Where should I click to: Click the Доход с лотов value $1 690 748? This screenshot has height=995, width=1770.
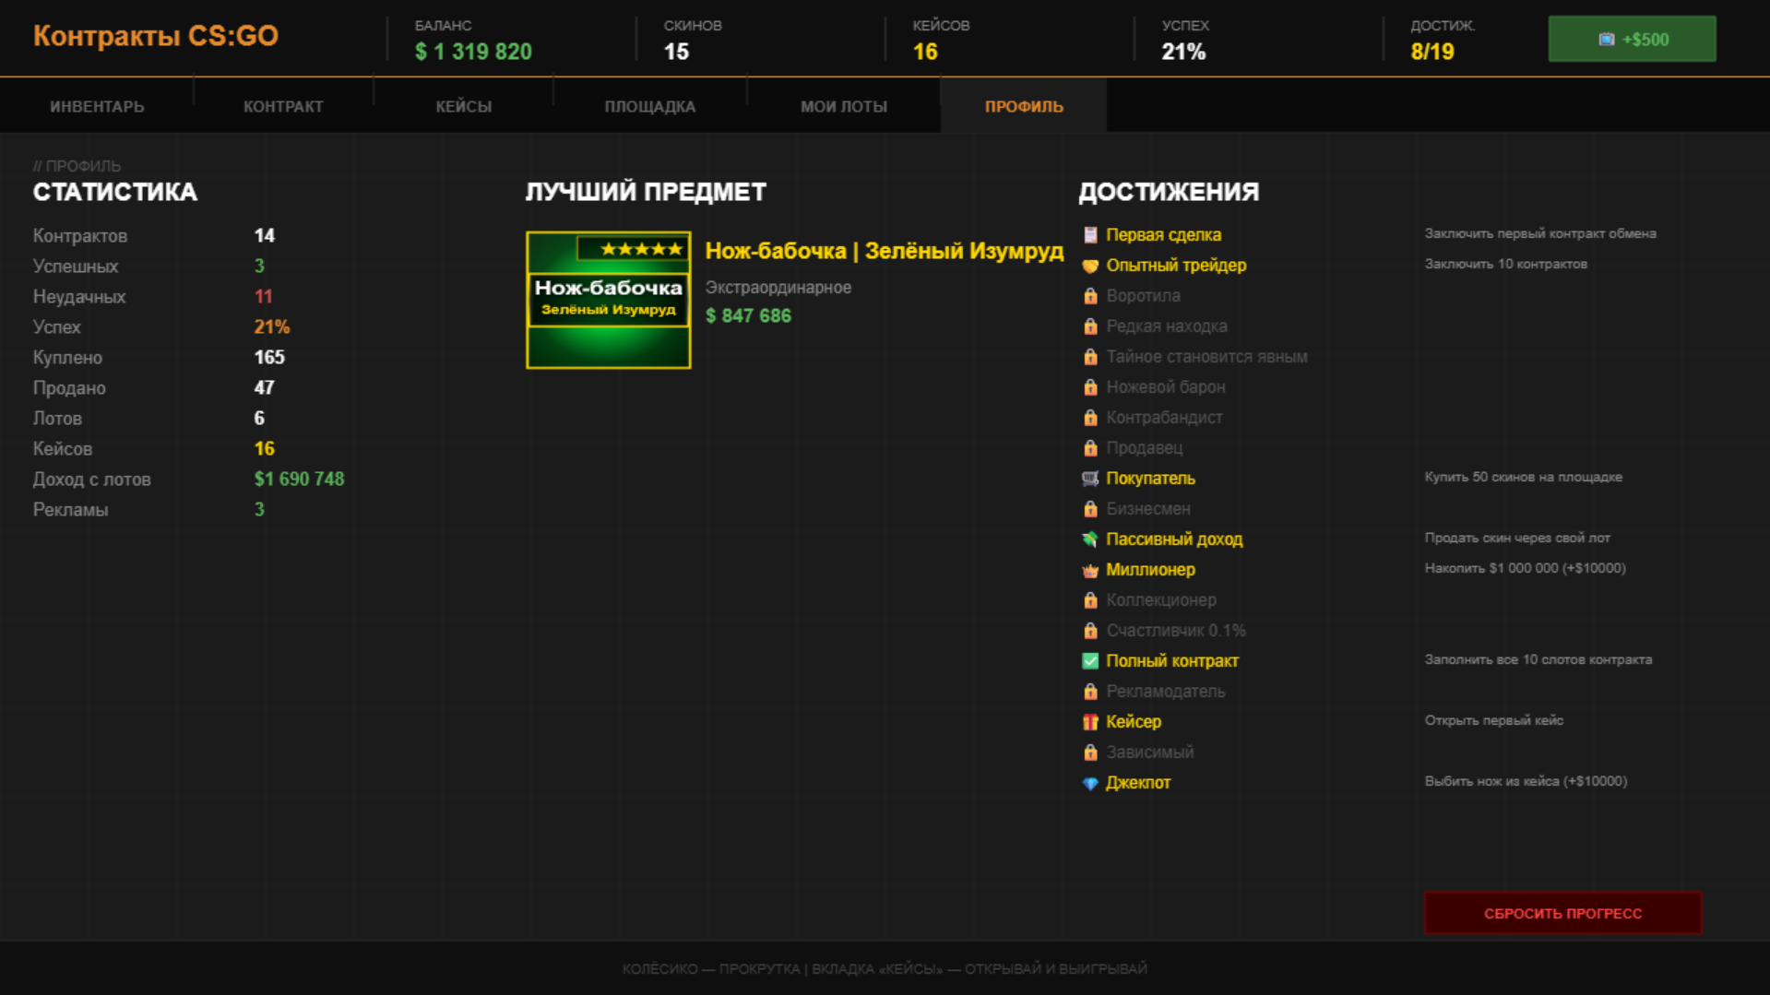click(x=299, y=479)
